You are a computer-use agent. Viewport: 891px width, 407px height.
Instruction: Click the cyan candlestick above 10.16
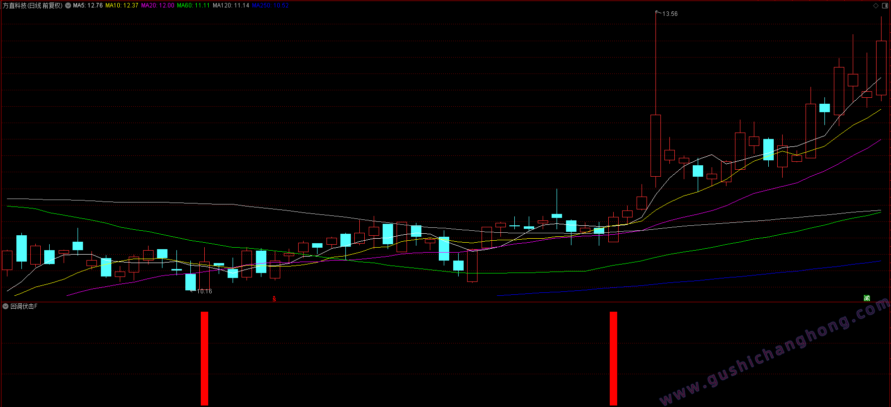(190, 282)
